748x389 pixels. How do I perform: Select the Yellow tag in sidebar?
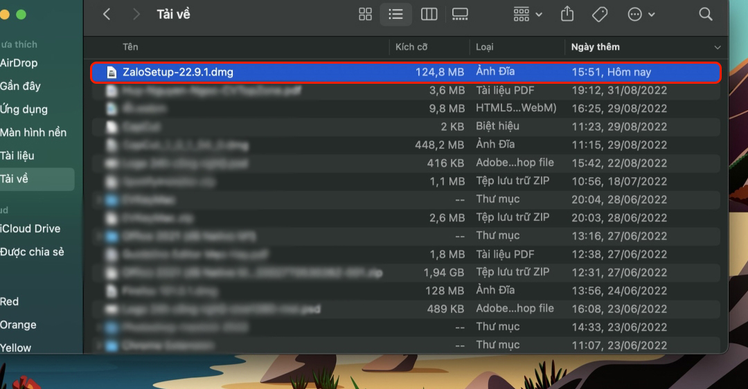pyautogui.click(x=15, y=348)
